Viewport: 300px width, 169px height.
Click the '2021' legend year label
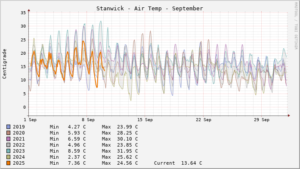[x=19, y=139]
